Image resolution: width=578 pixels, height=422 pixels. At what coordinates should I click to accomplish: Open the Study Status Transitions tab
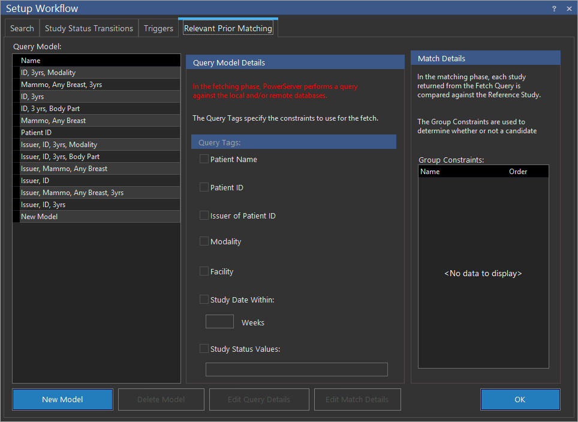[89, 28]
